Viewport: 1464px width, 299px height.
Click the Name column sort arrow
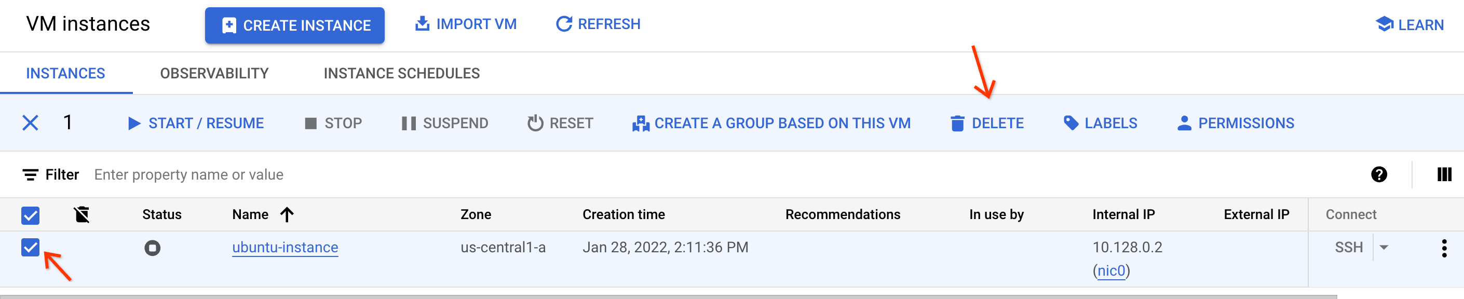[288, 215]
